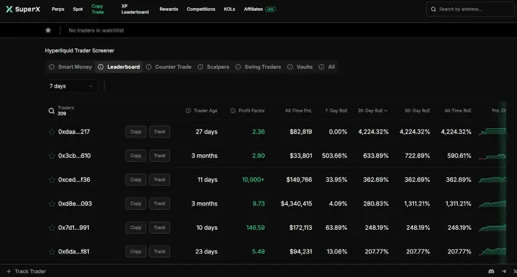Screen dimensions: 517x277
Task: Click info icon beside Swing Traders
Action: coord(238,67)
